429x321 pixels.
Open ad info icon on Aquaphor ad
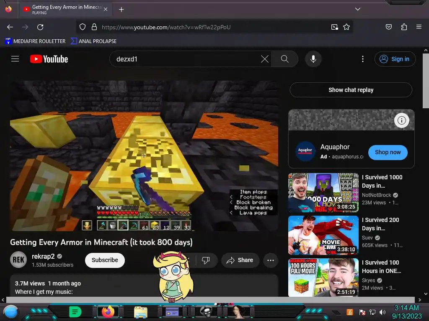click(x=401, y=120)
